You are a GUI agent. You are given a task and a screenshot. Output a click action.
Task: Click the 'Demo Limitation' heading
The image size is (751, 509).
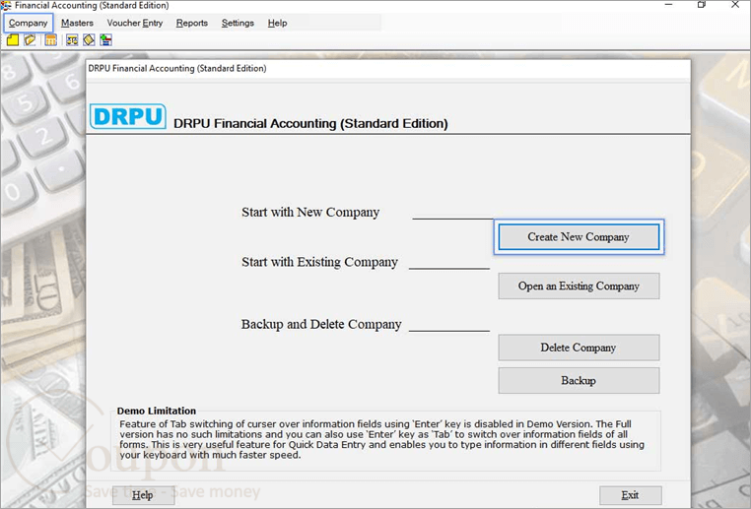click(x=157, y=411)
